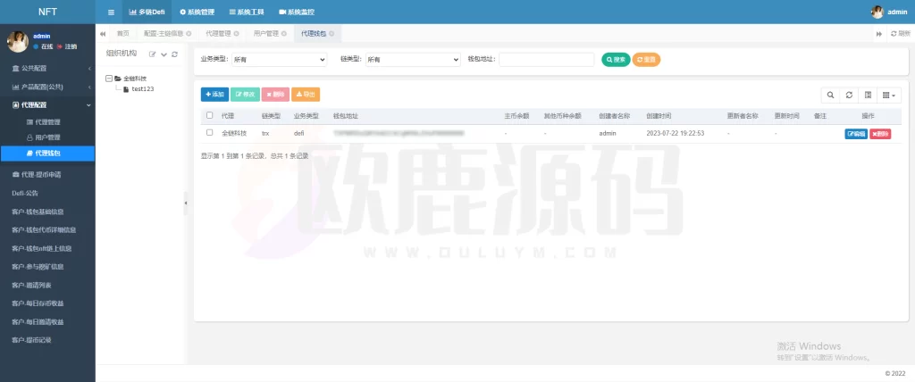
Task: Select 全链科技 folder in the tree
Action: [134, 79]
